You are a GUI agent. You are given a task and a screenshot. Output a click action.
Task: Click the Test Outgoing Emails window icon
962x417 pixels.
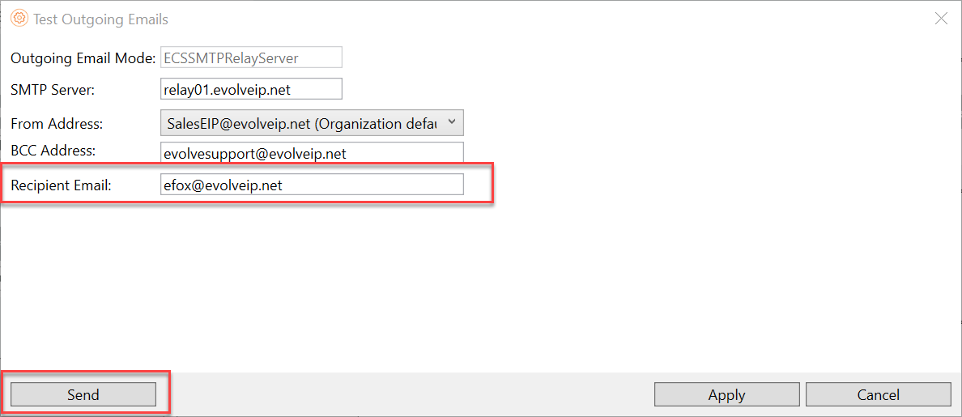pyautogui.click(x=19, y=19)
